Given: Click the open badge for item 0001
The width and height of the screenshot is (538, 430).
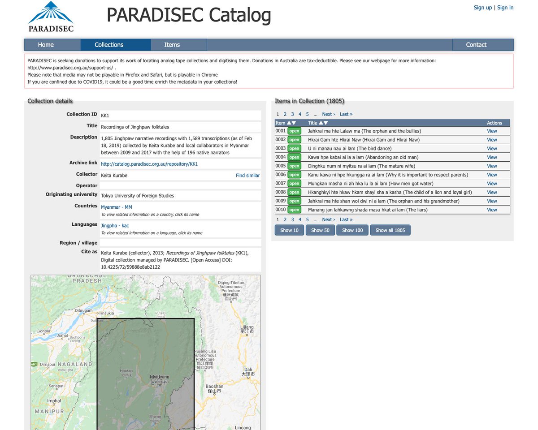Looking at the screenshot, I should 294,131.
